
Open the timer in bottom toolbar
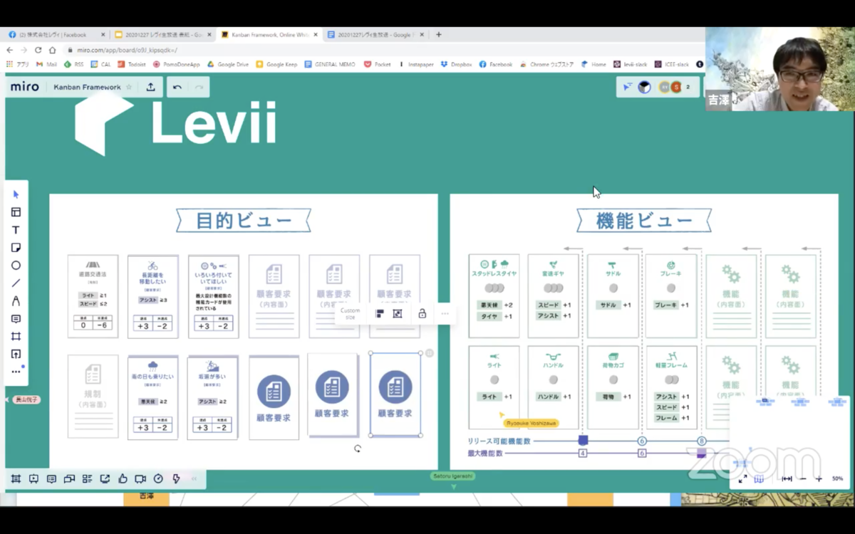pyautogui.click(x=158, y=479)
